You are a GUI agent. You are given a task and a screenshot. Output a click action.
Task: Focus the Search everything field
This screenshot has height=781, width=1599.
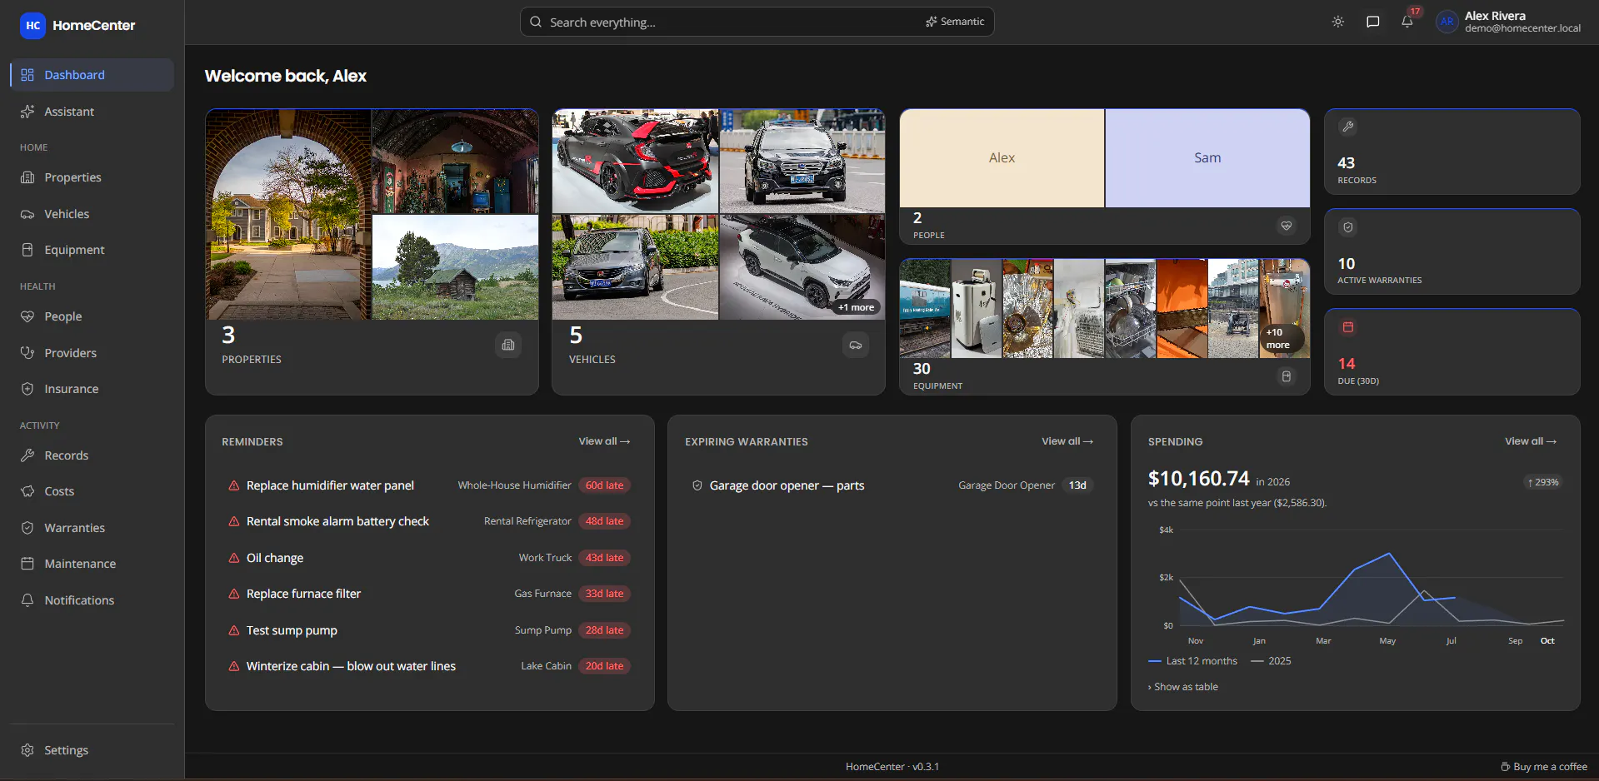click(757, 22)
